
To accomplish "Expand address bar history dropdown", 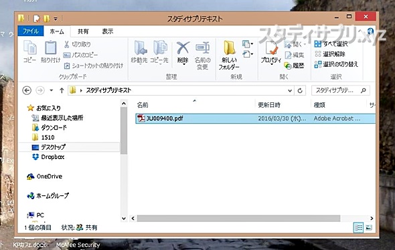I will [x=290, y=90].
